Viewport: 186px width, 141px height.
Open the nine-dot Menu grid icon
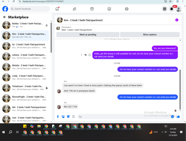[164, 9]
